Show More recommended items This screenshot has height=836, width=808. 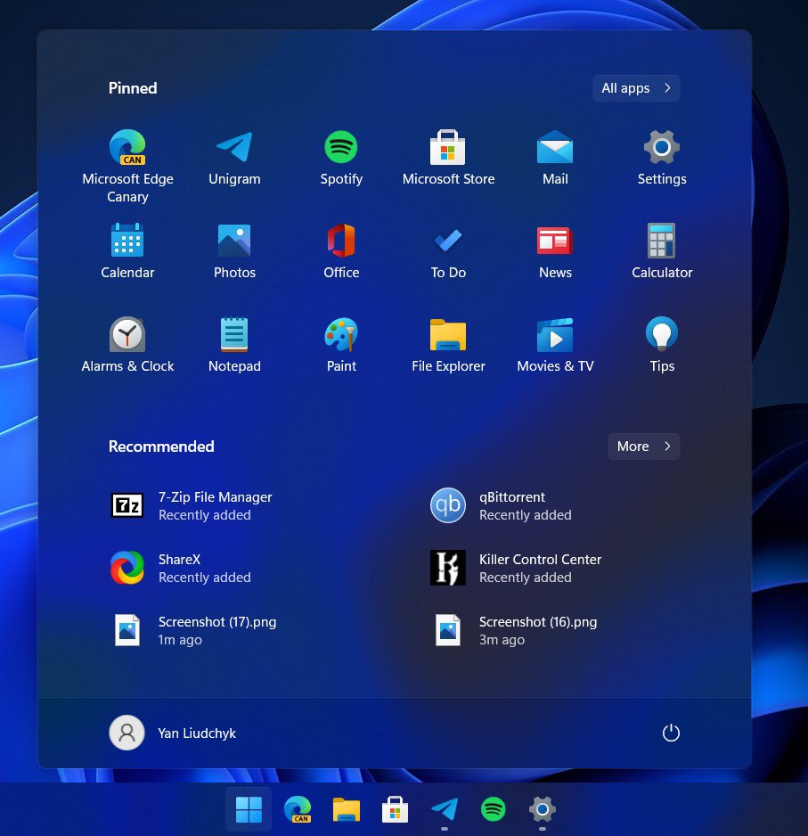643,447
